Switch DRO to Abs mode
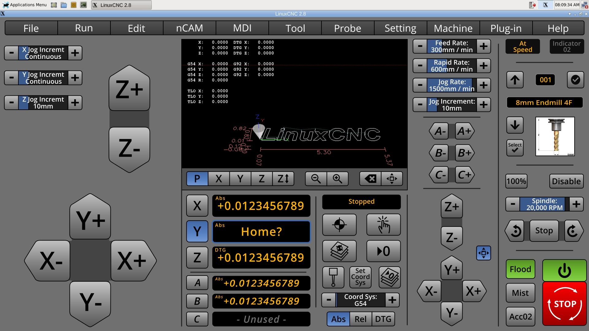This screenshot has width=589, height=331. [x=338, y=319]
